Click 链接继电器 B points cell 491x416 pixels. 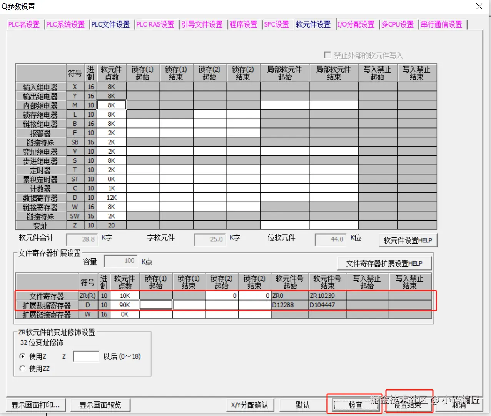[x=112, y=124]
